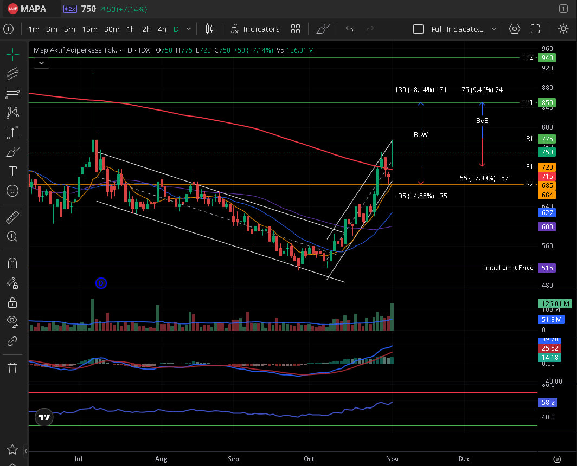The image size is (577, 466).
Task: Activate the zoom in tool
Action: 12,236
